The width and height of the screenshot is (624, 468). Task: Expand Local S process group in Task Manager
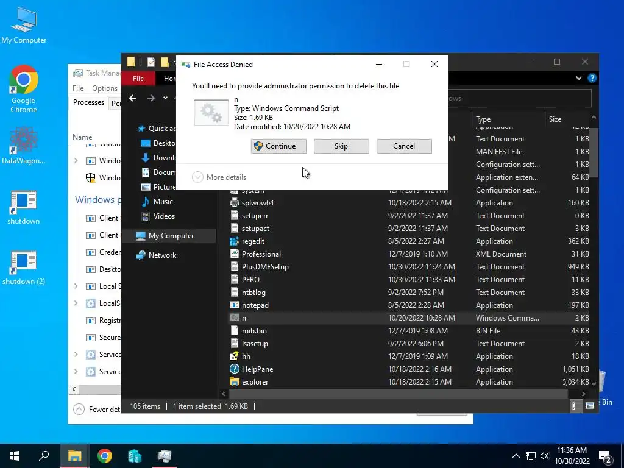click(x=76, y=286)
